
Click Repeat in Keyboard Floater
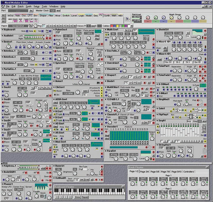[x=85, y=197]
